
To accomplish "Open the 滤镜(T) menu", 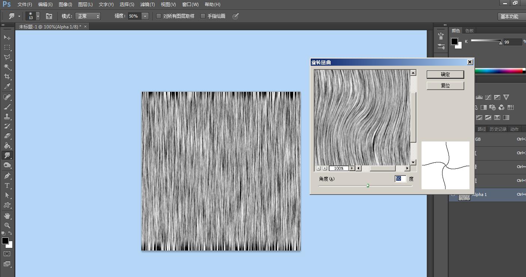I will point(148,4).
